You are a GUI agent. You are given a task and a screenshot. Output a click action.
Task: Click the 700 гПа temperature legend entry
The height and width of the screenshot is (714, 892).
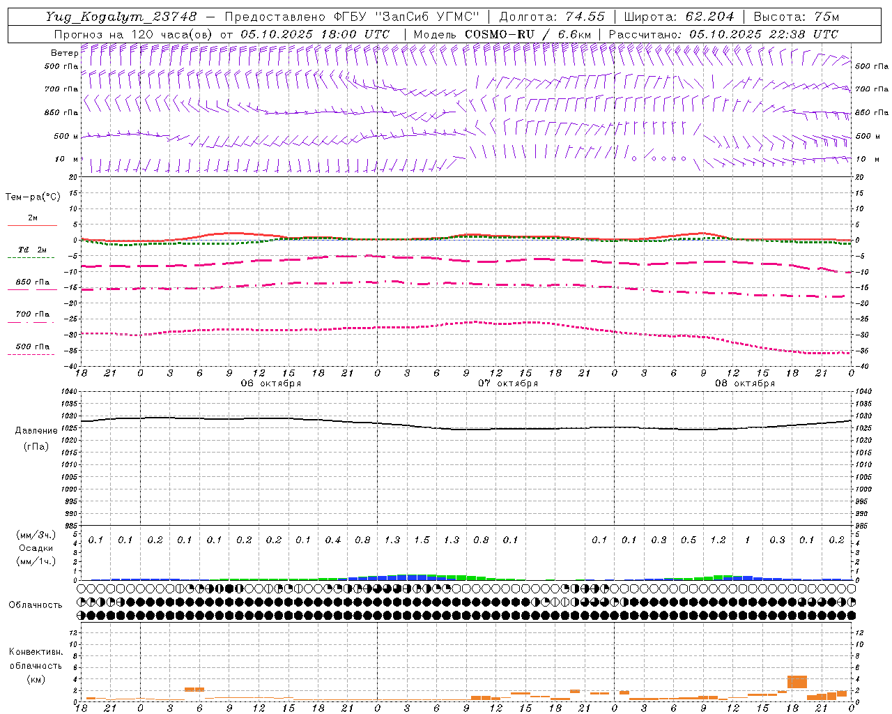[33, 314]
